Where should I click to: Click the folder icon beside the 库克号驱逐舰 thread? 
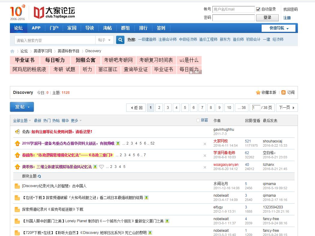[x=17, y=209]
